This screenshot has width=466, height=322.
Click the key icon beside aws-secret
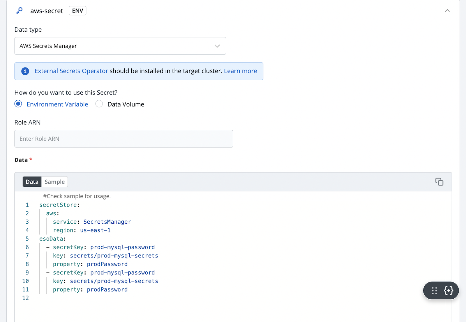pos(19,11)
